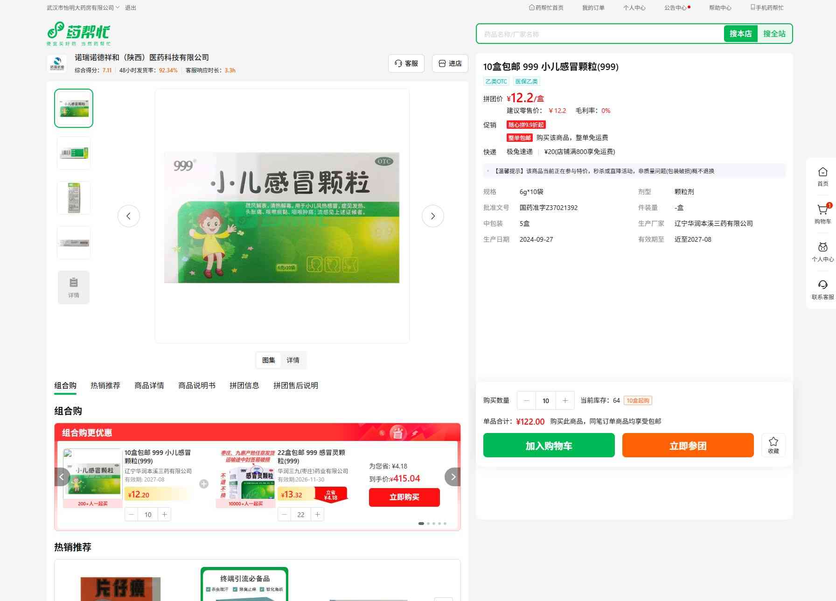Image resolution: width=836 pixels, height=601 pixels.
Task: Click the home icon in sidebar
Action: point(822,176)
